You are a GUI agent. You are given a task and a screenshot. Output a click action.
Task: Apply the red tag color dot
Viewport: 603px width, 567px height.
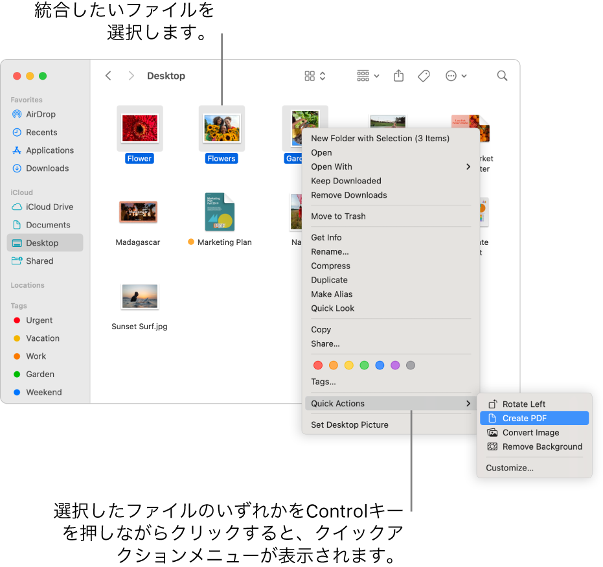(x=318, y=365)
